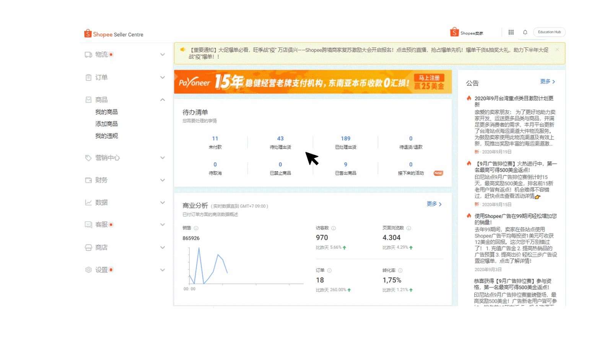612x344 pixels.
Task: Close the yellow notice banner
Action: pyautogui.click(x=557, y=50)
